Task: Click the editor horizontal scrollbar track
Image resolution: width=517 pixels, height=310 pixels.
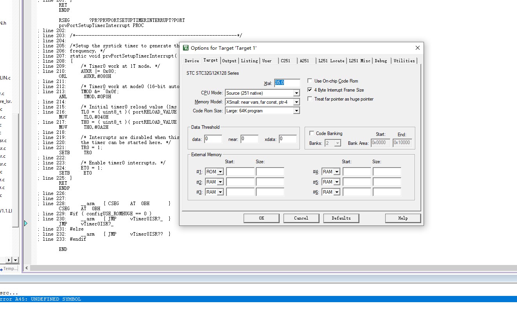Action: pos(274,268)
